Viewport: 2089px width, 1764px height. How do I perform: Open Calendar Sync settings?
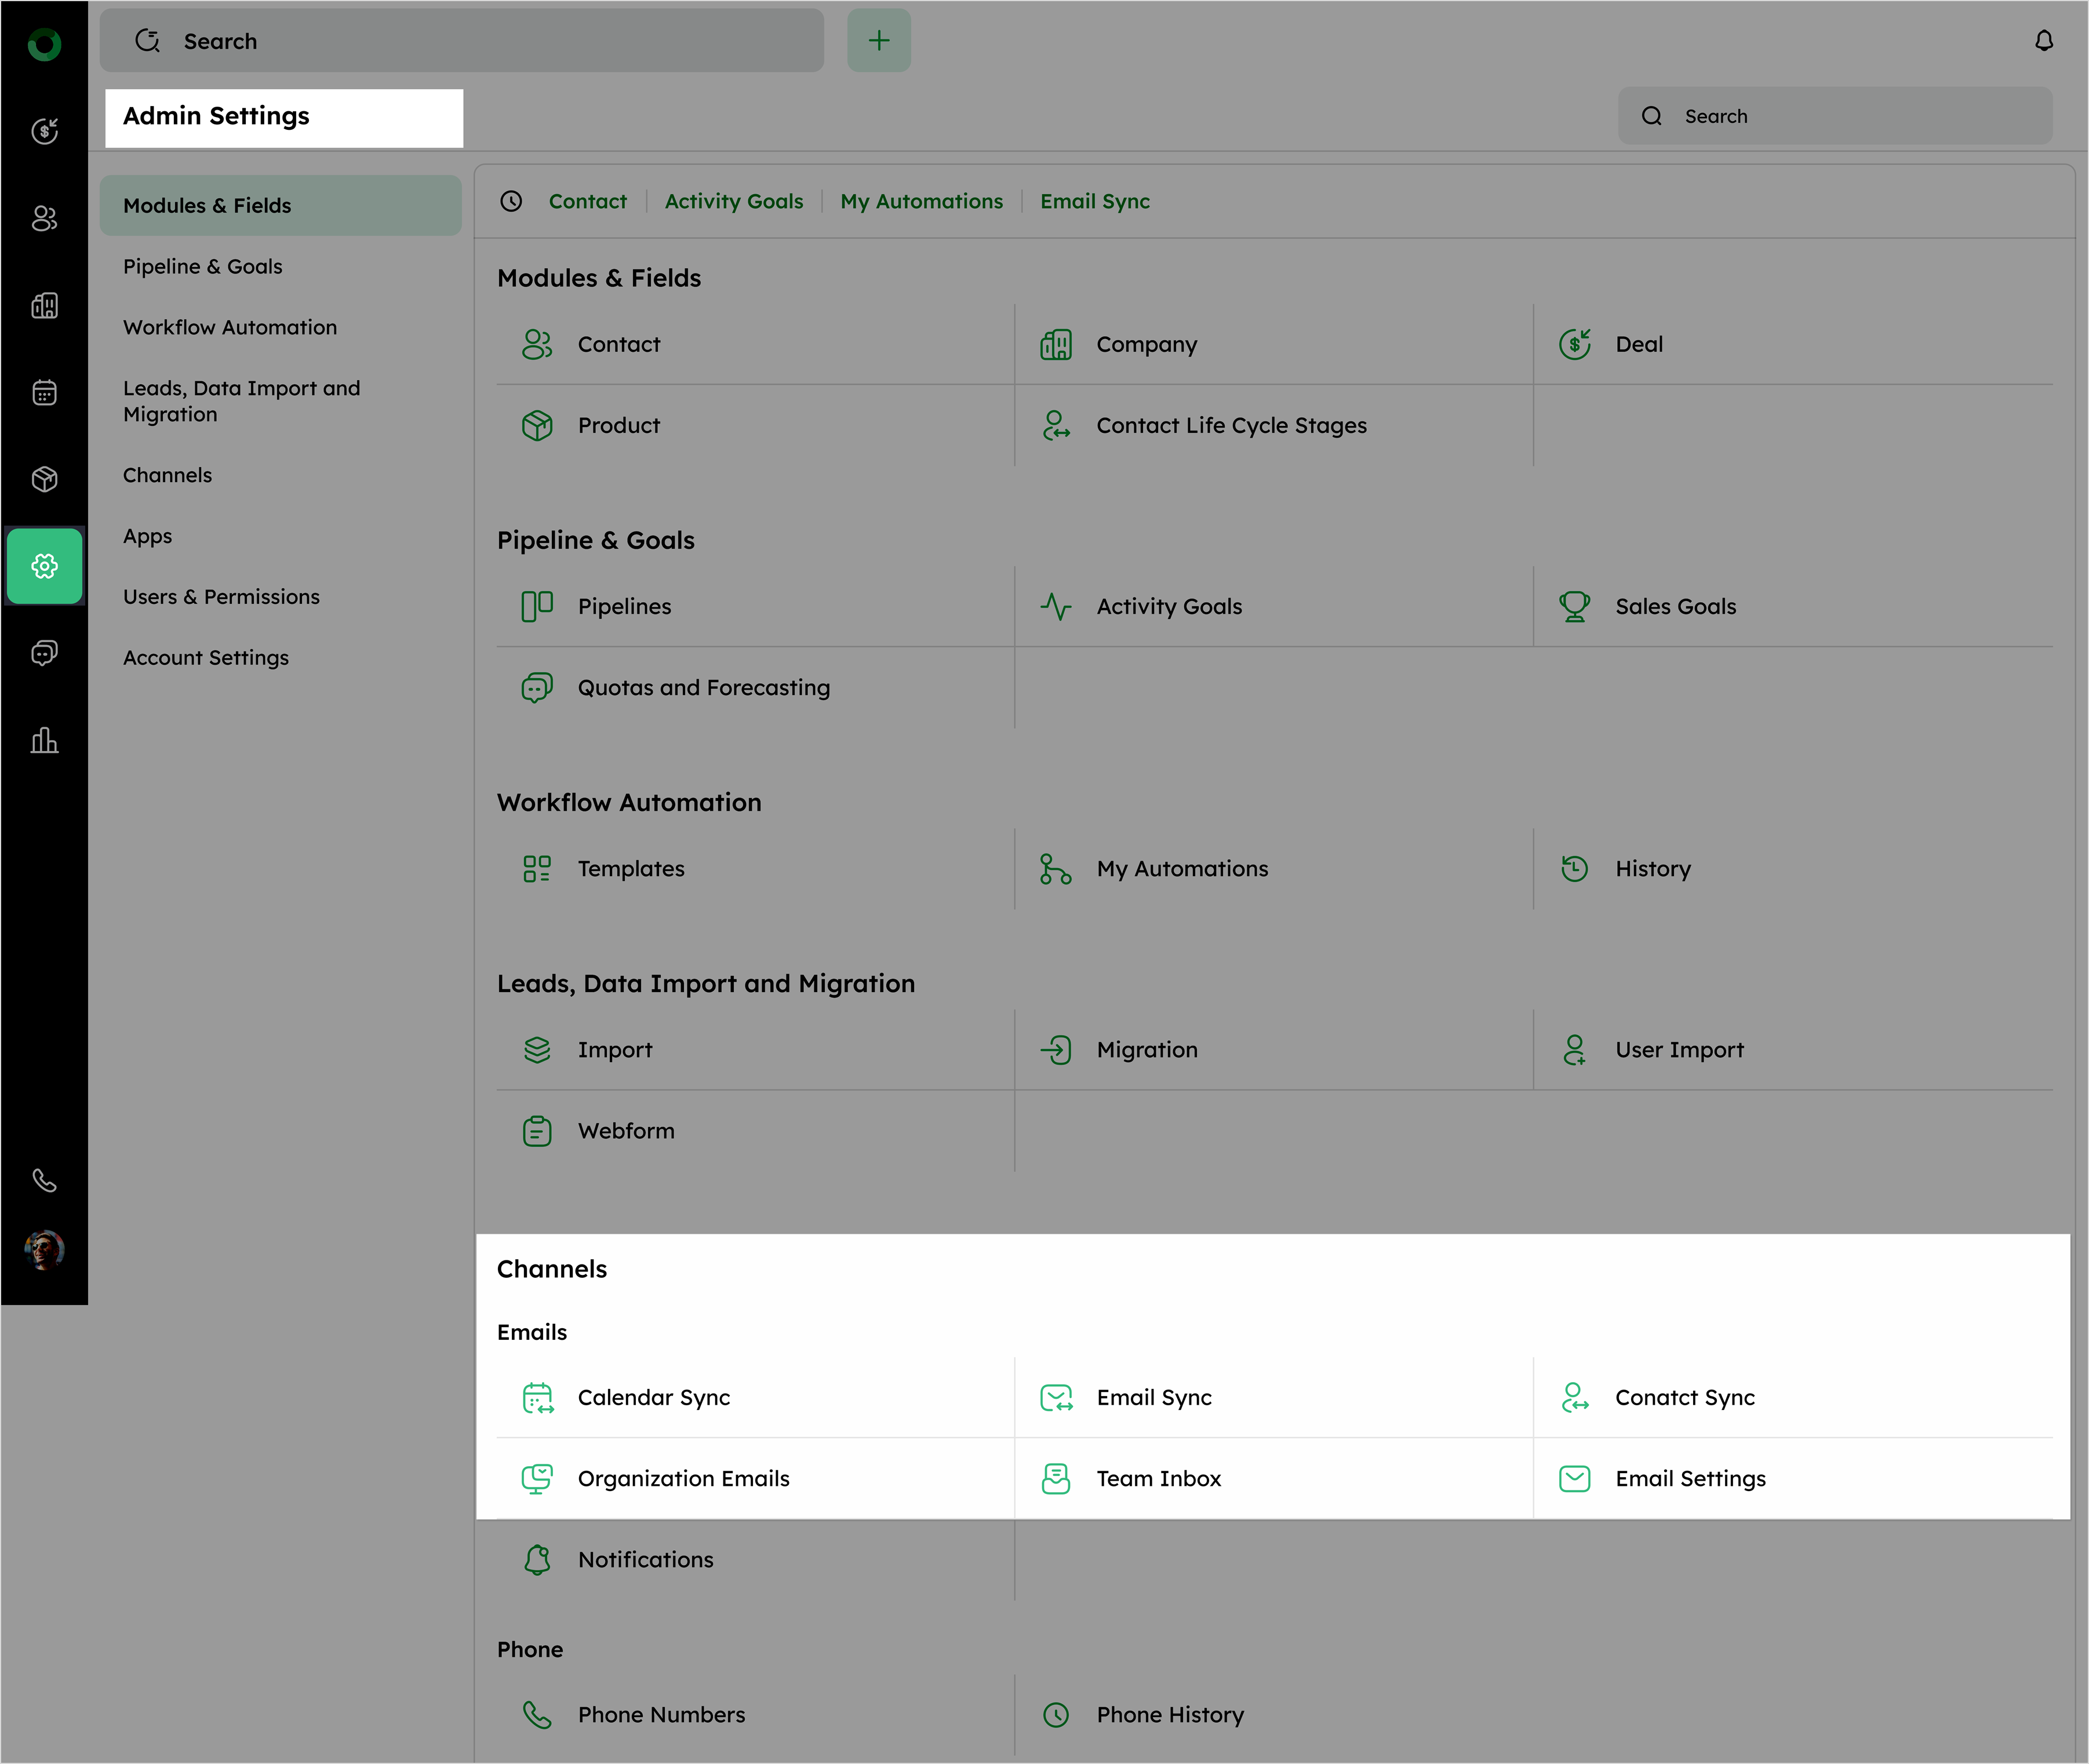click(653, 1397)
